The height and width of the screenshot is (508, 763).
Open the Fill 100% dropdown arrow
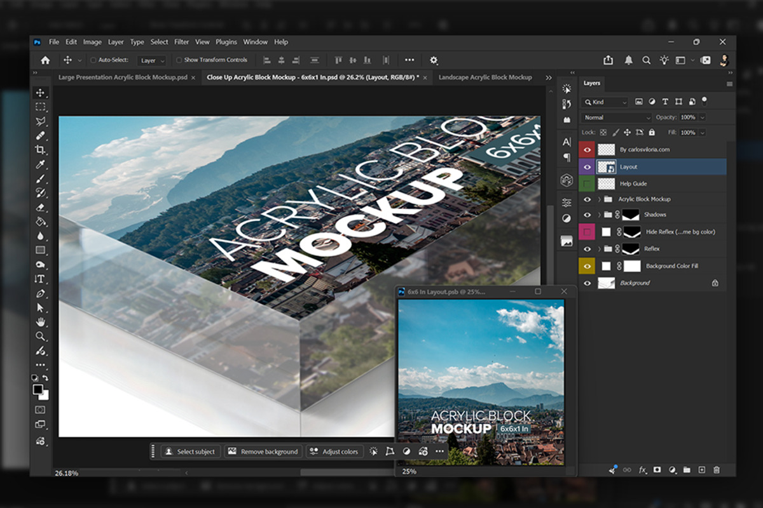[x=702, y=133]
